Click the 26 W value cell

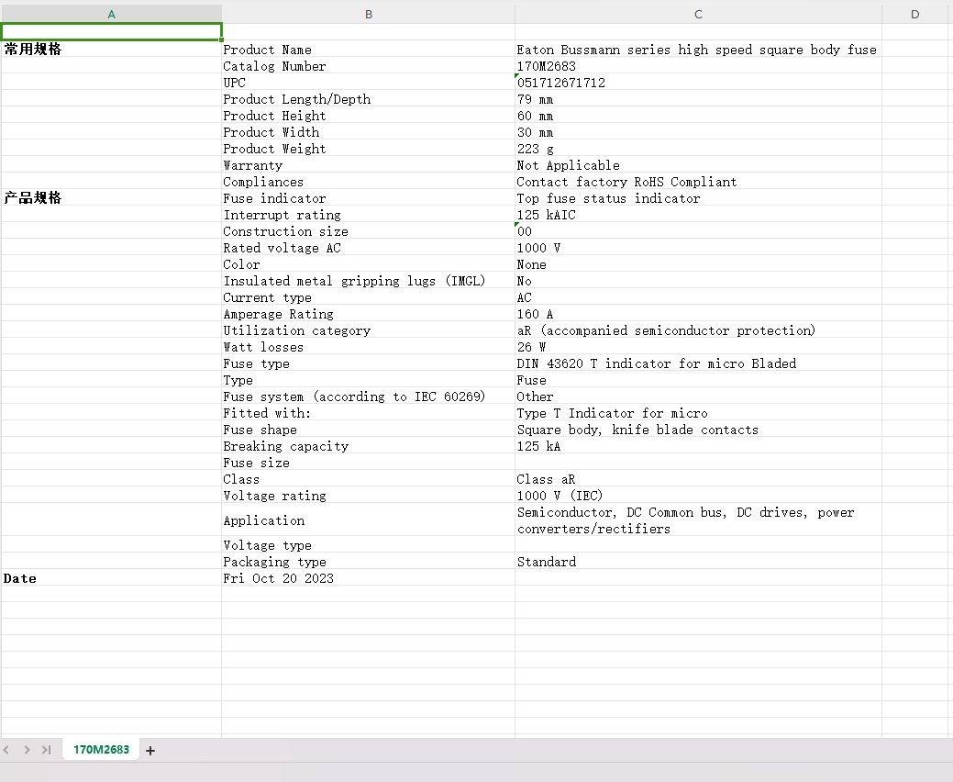pyautogui.click(x=698, y=346)
